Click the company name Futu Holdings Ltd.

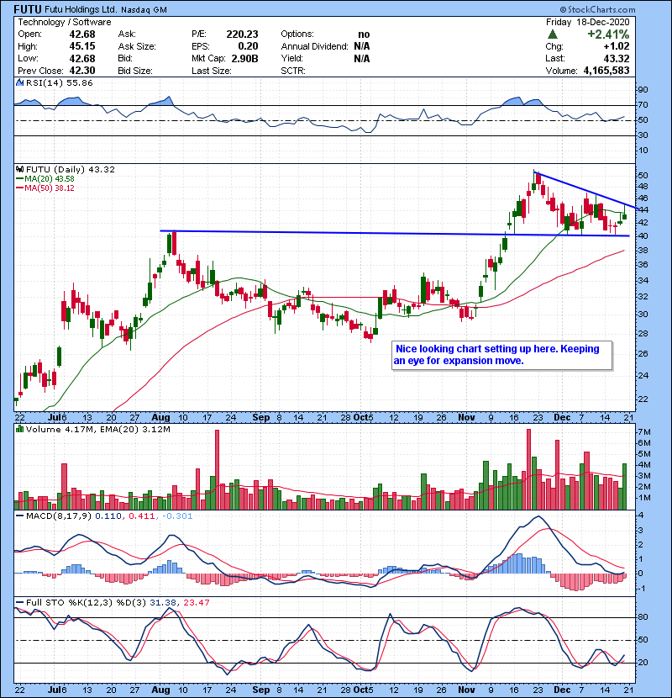[x=81, y=9]
